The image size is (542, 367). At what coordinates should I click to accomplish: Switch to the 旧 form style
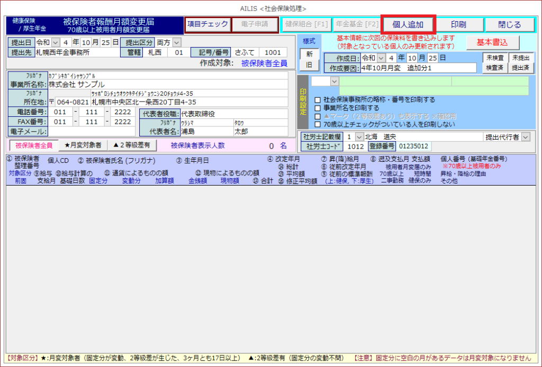tap(309, 65)
